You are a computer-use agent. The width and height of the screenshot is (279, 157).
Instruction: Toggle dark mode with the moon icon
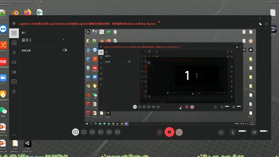point(260,24)
